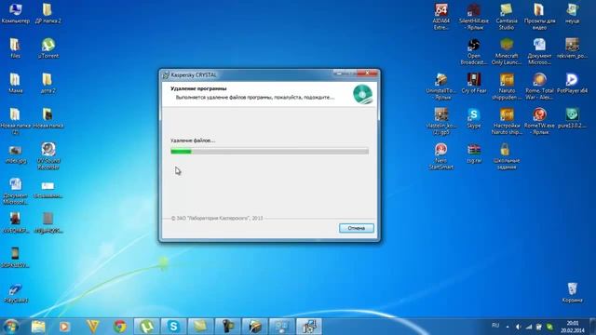The height and width of the screenshot is (335, 596).
Task: Cancel the Kaspersky uninstall with Отмена button
Action: [x=356, y=228]
